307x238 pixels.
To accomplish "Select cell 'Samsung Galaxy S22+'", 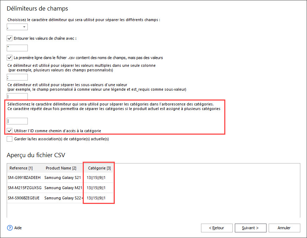I will [63, 198].
